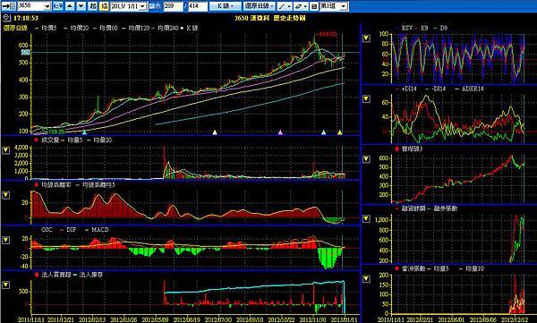The image size is (537, 323).
Task: Click the 289 display count input field
Action: coord(173,6)
